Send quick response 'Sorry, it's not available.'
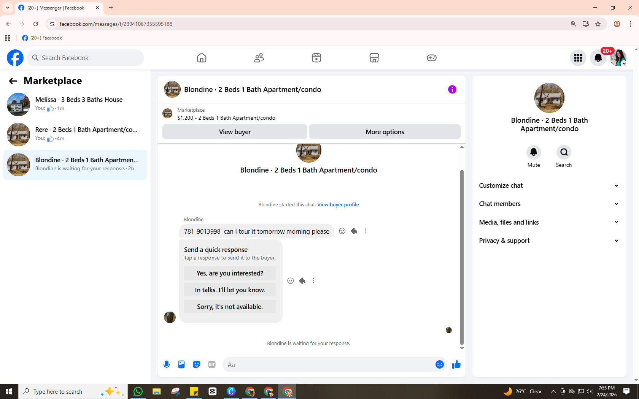 230,307
